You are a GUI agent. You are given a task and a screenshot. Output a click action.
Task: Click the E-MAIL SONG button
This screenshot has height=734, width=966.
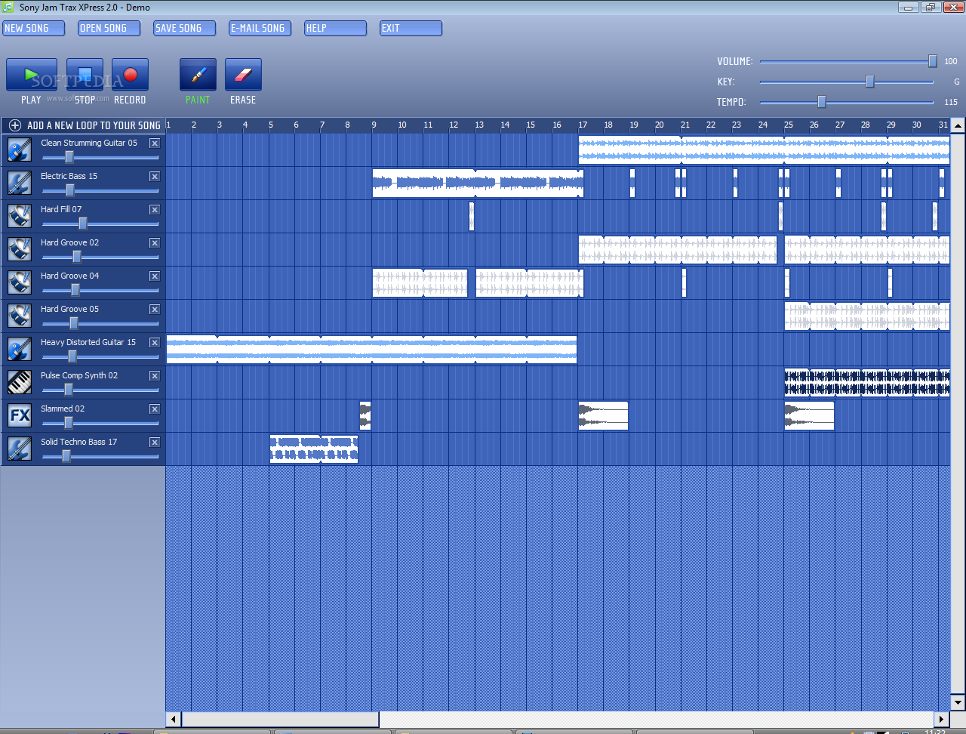[x=260, y=28]
